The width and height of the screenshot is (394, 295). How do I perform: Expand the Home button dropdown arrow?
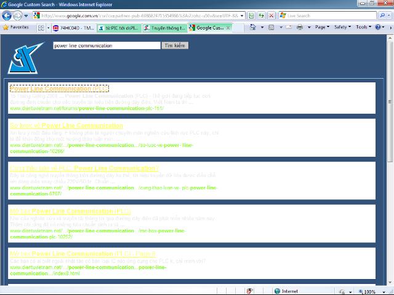(x=262, y=27)
